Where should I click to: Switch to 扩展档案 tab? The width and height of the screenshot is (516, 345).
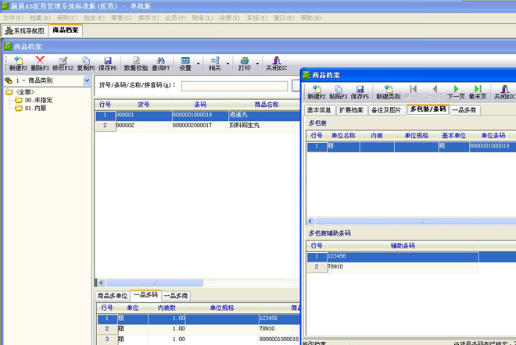[351, 110]
